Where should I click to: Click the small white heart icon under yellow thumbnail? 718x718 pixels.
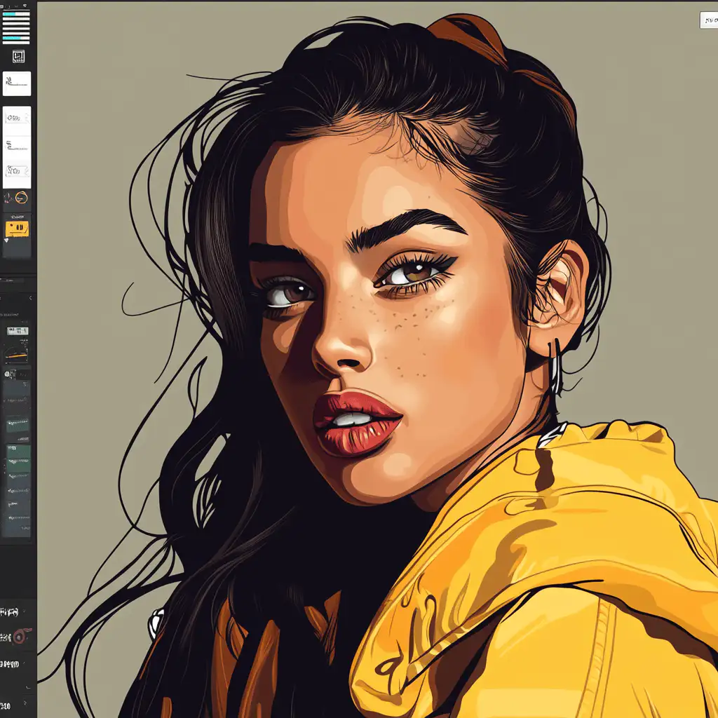(x=6, y=241)
